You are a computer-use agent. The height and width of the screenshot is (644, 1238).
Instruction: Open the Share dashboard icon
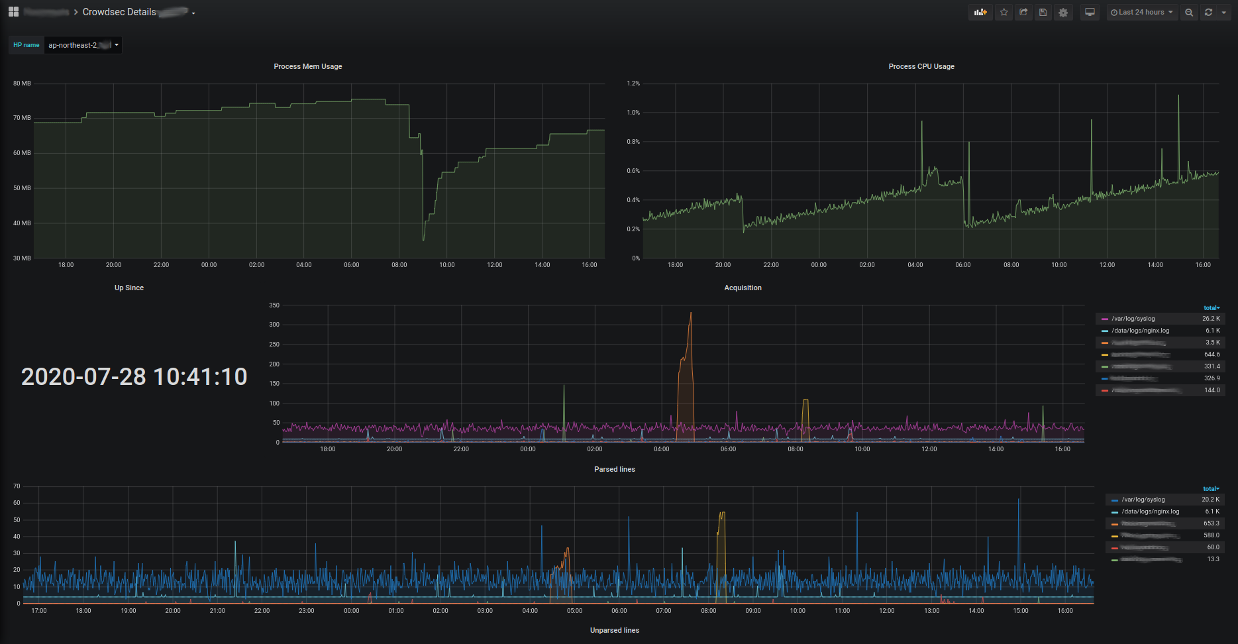1023,13
